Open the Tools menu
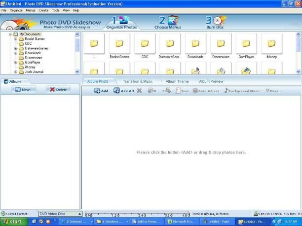302x226 pixels. pyautogui.click(x=56, y=10)
